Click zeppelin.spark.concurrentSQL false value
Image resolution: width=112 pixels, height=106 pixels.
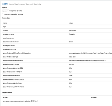click(x=71, y=68)
